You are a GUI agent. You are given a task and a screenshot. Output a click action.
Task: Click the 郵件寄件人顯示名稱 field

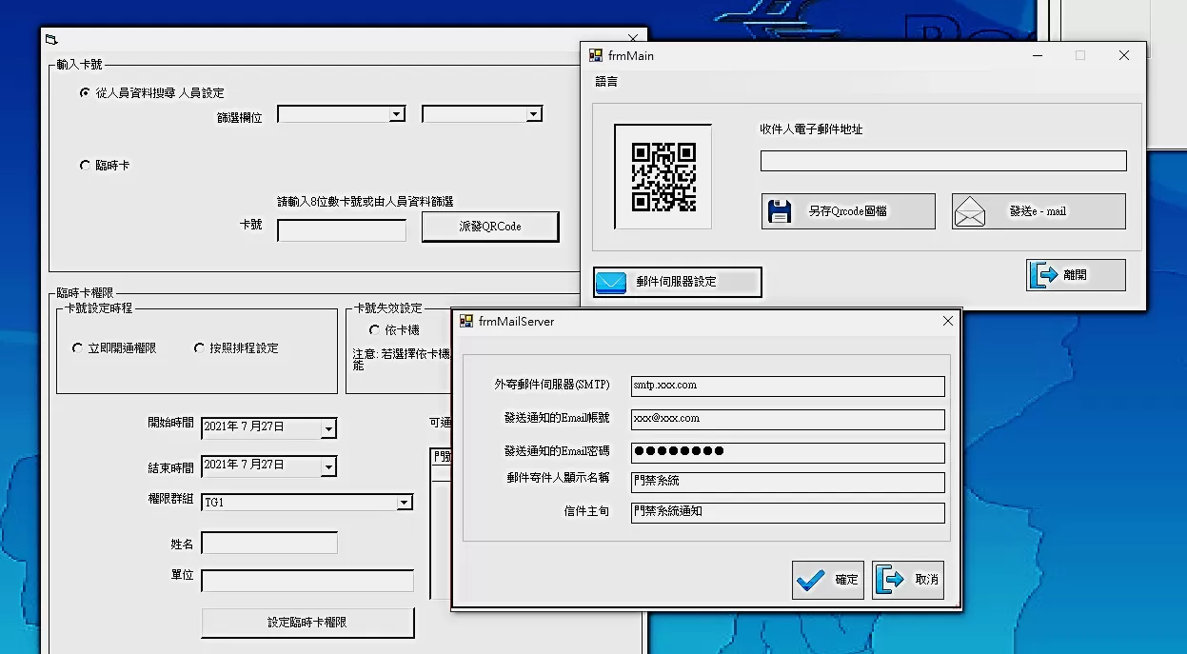pyautogui.click(x=788, y=482)
